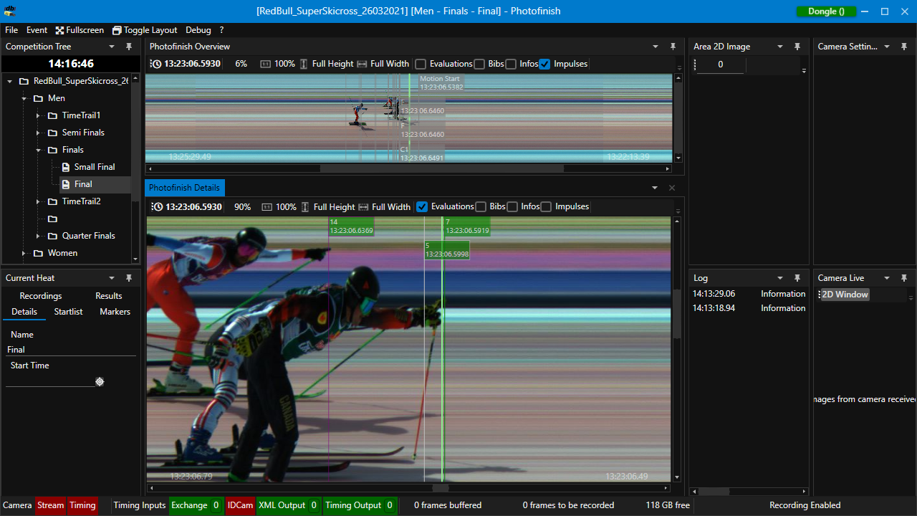This screenshot has width=917, height=516.
Task: Open the Photofinish Overview panel dropdown menu
Action: [655, 46]
